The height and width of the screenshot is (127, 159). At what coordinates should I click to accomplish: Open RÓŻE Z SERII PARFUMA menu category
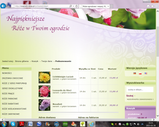pos(14,83)
